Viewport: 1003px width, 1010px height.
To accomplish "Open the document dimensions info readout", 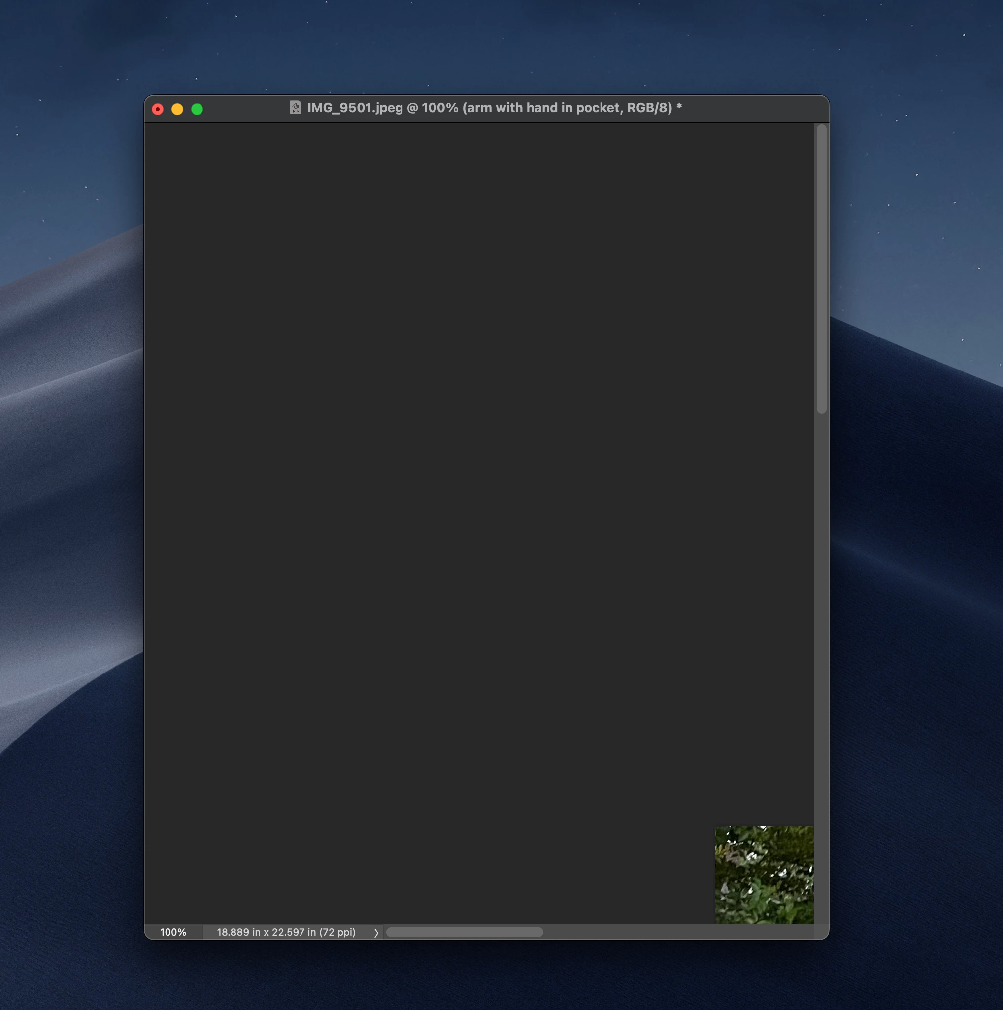I will (286, 932).
